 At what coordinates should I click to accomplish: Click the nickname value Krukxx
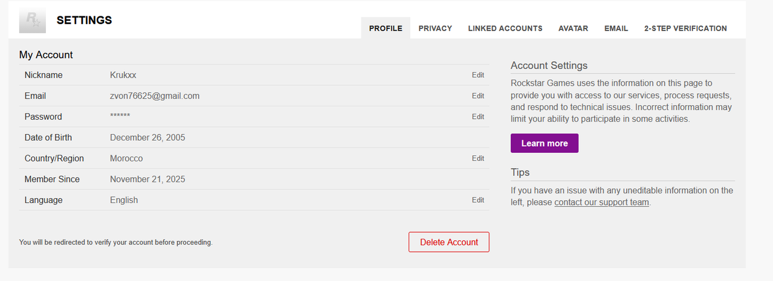[x=124, y=75]
